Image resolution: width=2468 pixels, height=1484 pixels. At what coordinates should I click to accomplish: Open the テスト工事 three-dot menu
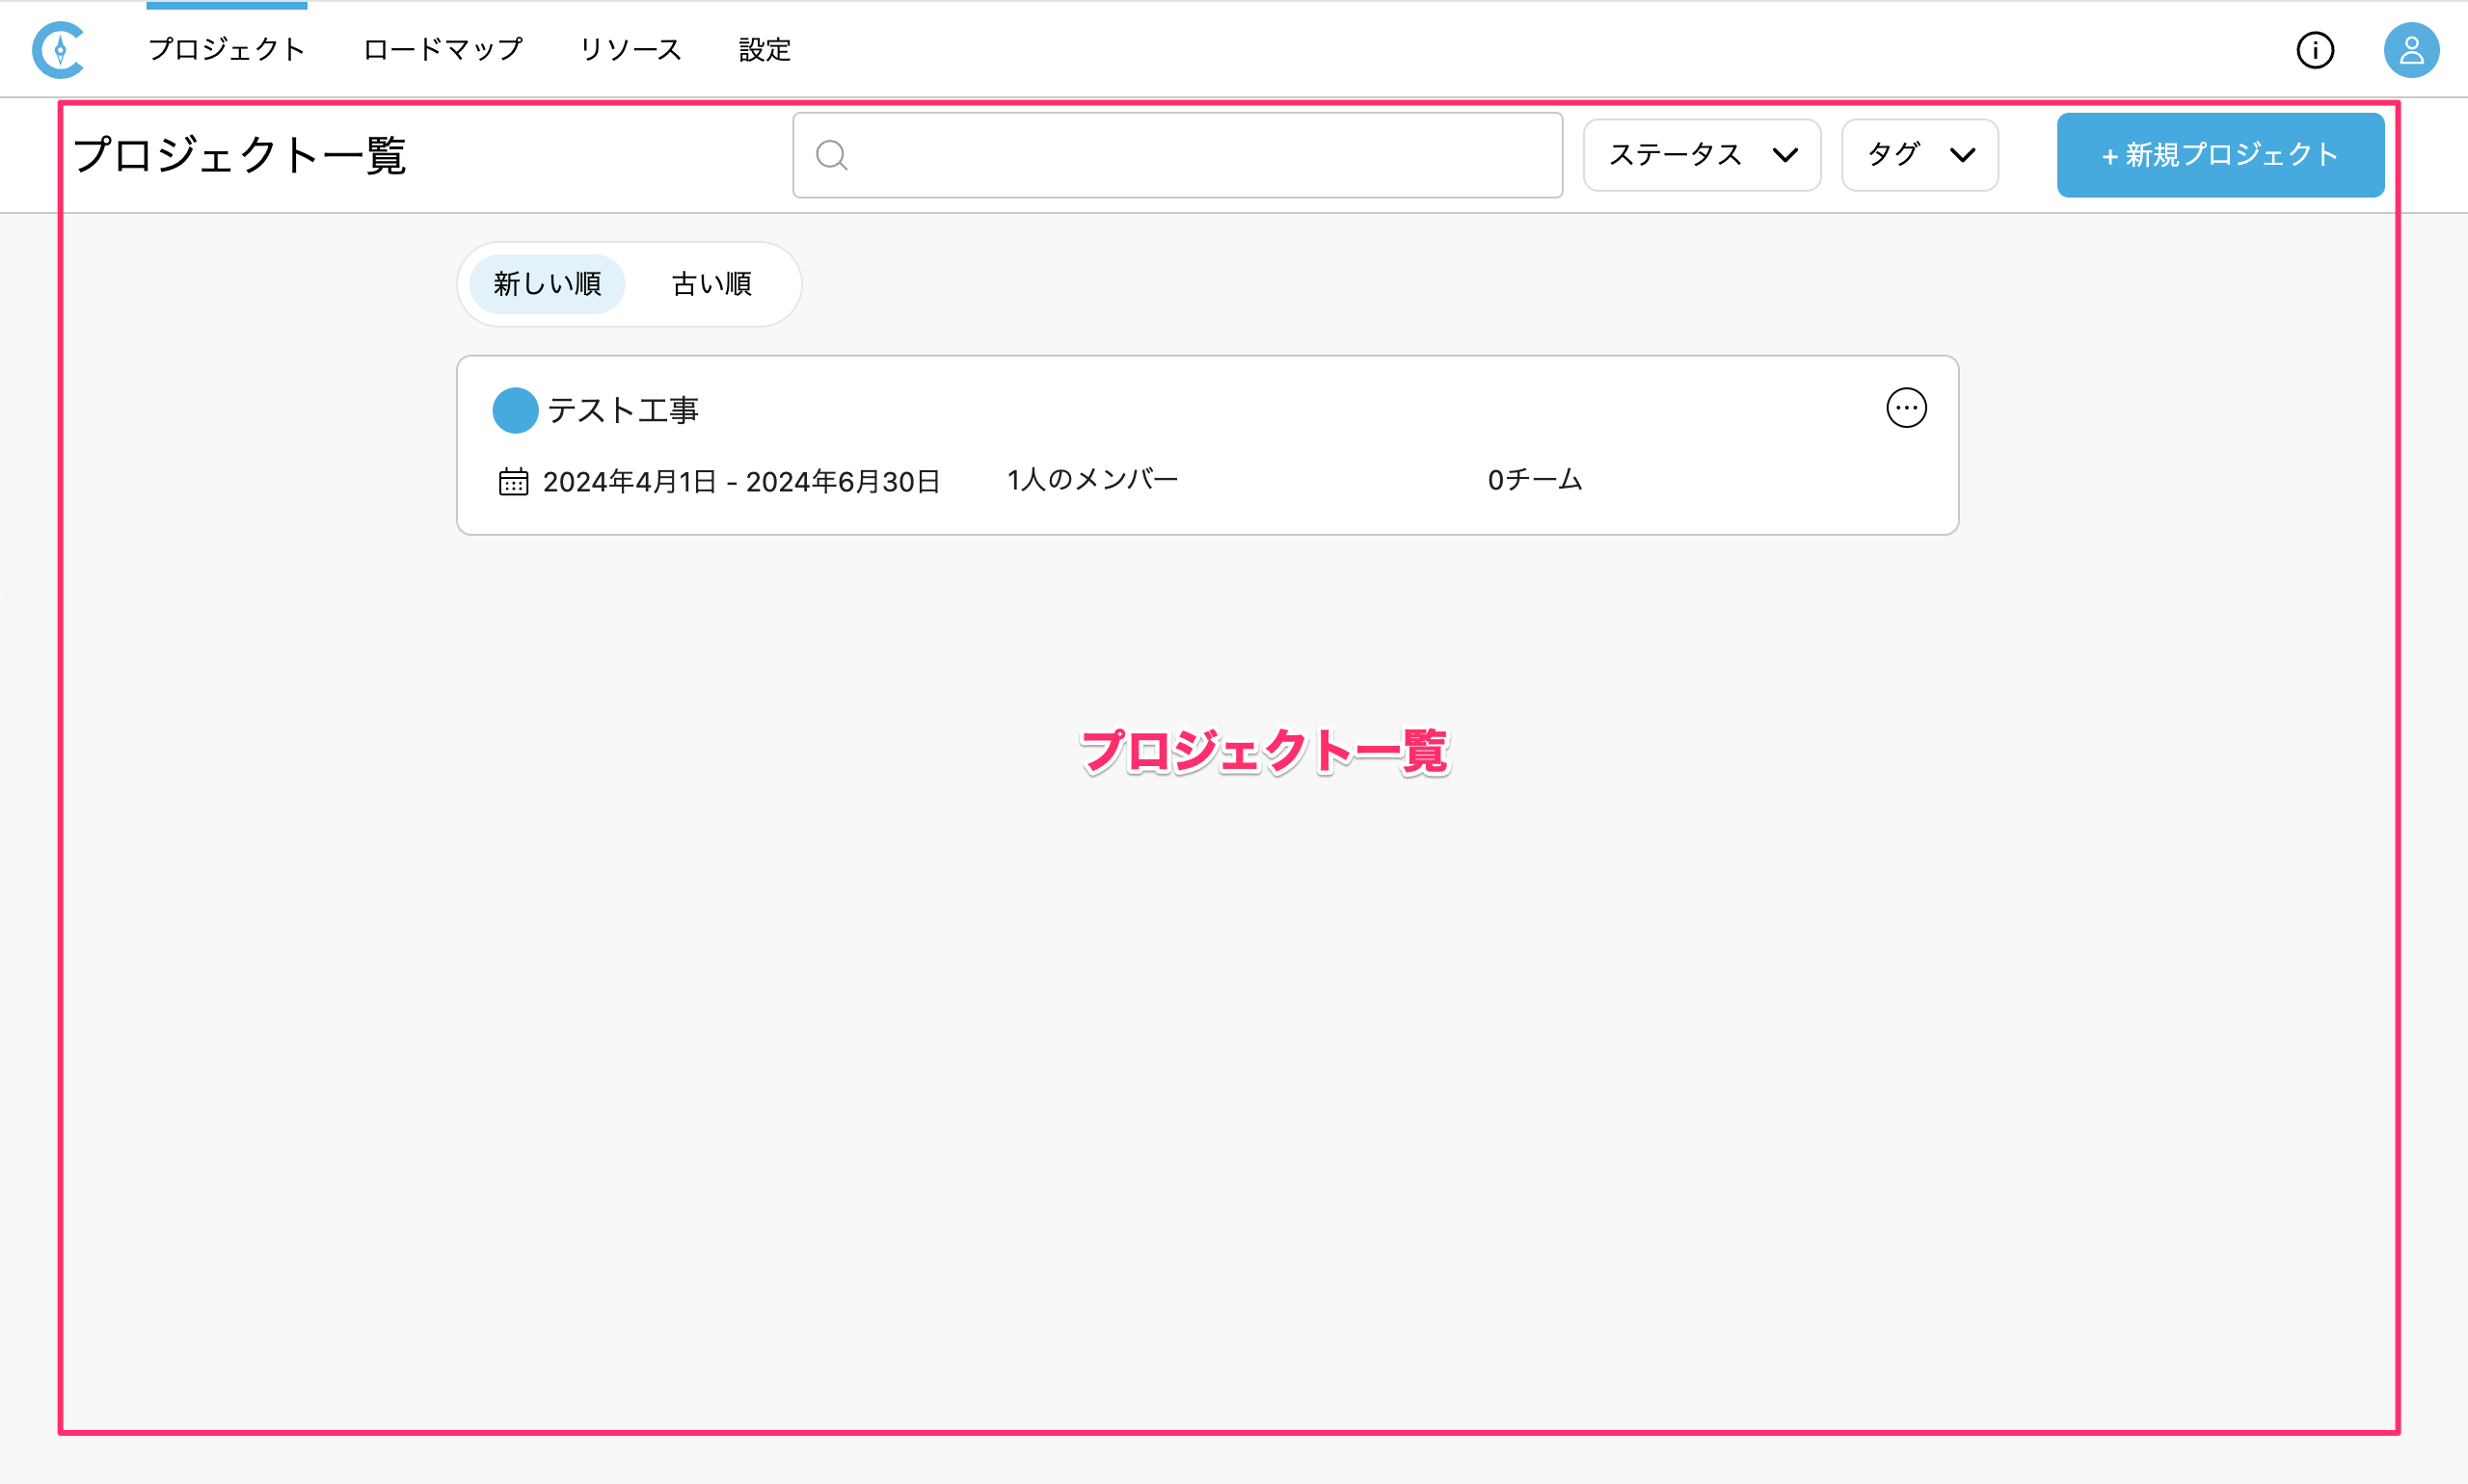click(x=1906, y=408)
